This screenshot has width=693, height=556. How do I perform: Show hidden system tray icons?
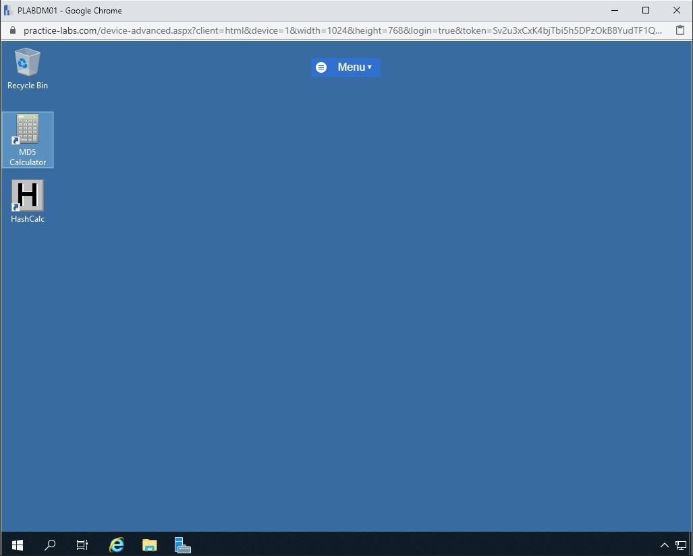pos(664,545)
